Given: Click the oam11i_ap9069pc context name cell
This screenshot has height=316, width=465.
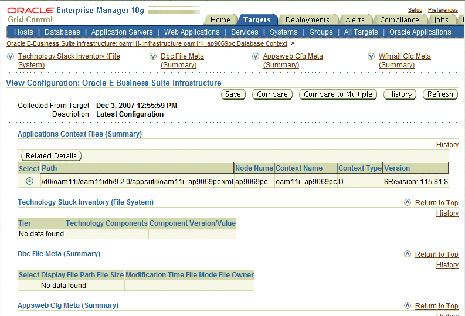Looking at the screenshot, I should click(306, 181).
